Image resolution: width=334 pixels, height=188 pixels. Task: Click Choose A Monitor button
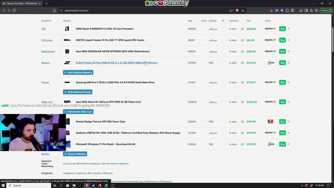pyautogui.click(x=75, y=154)
